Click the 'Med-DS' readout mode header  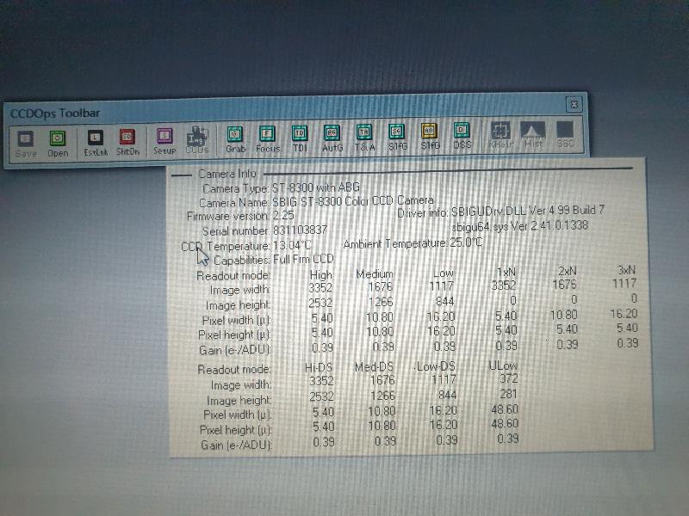click(x=374, y=366)
